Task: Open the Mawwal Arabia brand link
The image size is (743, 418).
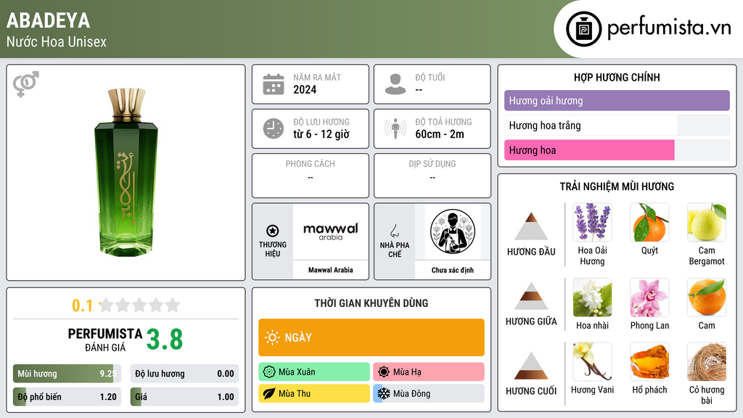Action: pyautogui.click(x=331, y=270)
